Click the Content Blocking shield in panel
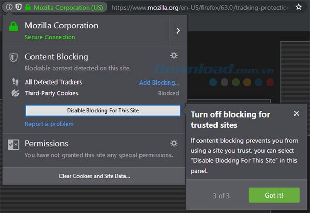This screenshot has height=213, width=310. pos(14,57)
